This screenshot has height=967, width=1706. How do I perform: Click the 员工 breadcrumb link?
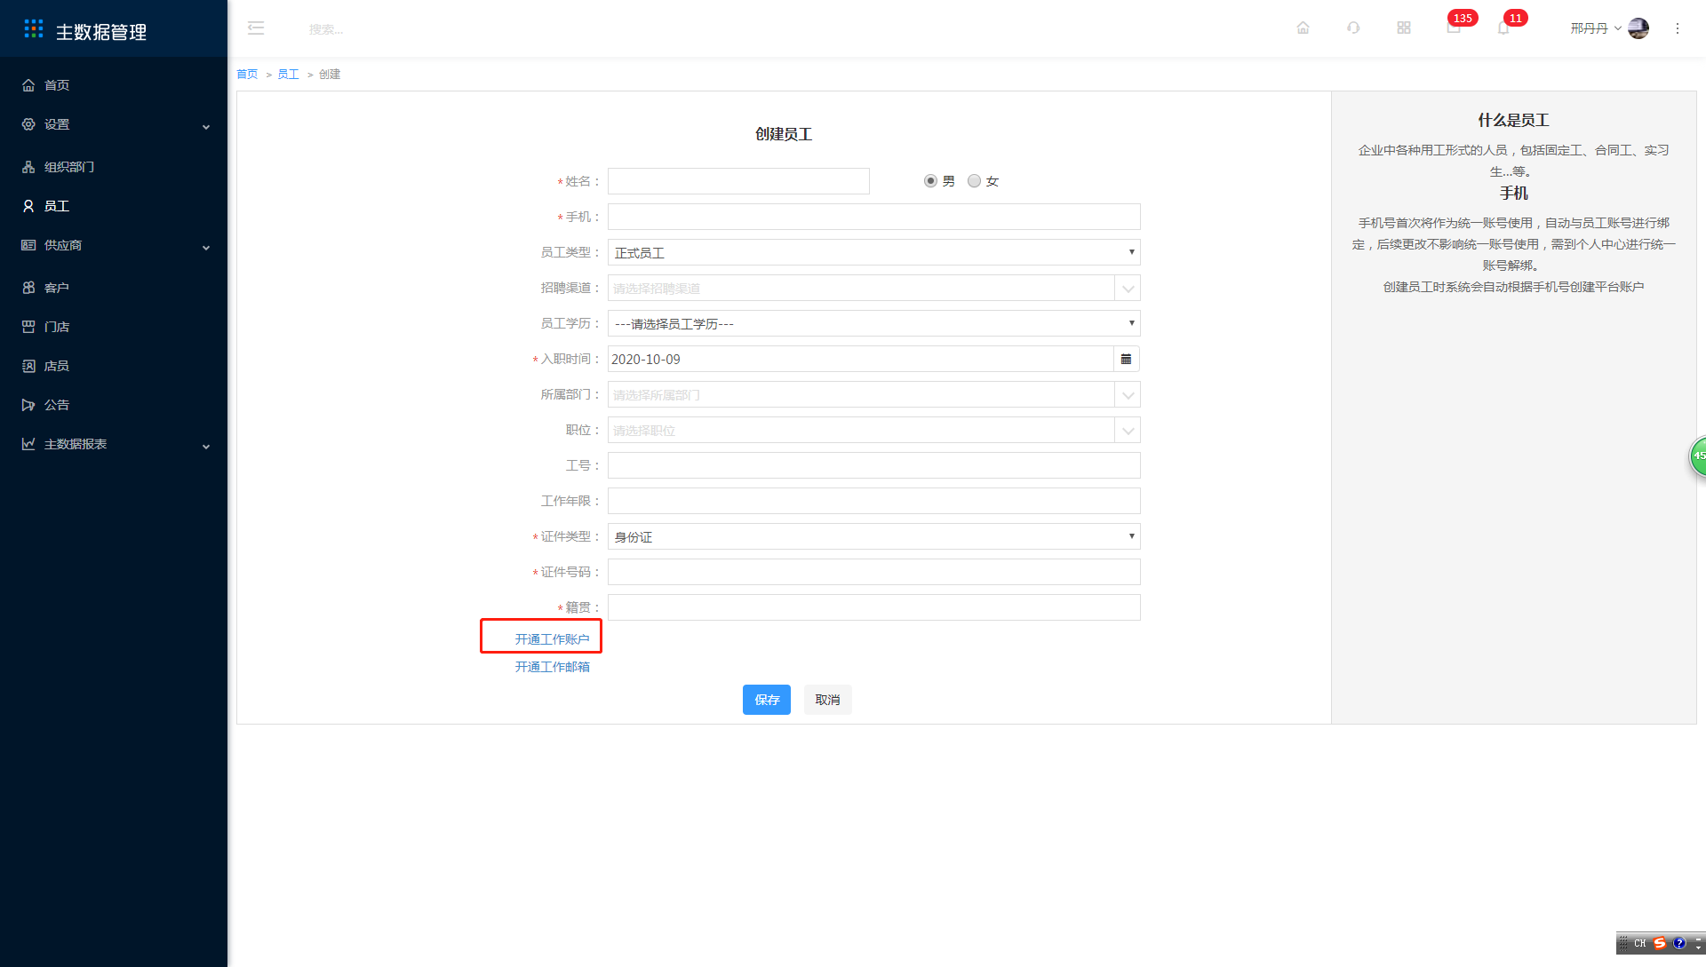288,75
